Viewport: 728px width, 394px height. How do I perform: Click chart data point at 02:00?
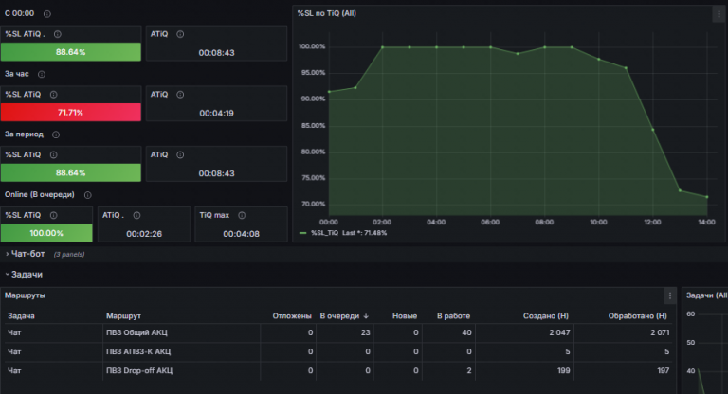pos(383,47)
